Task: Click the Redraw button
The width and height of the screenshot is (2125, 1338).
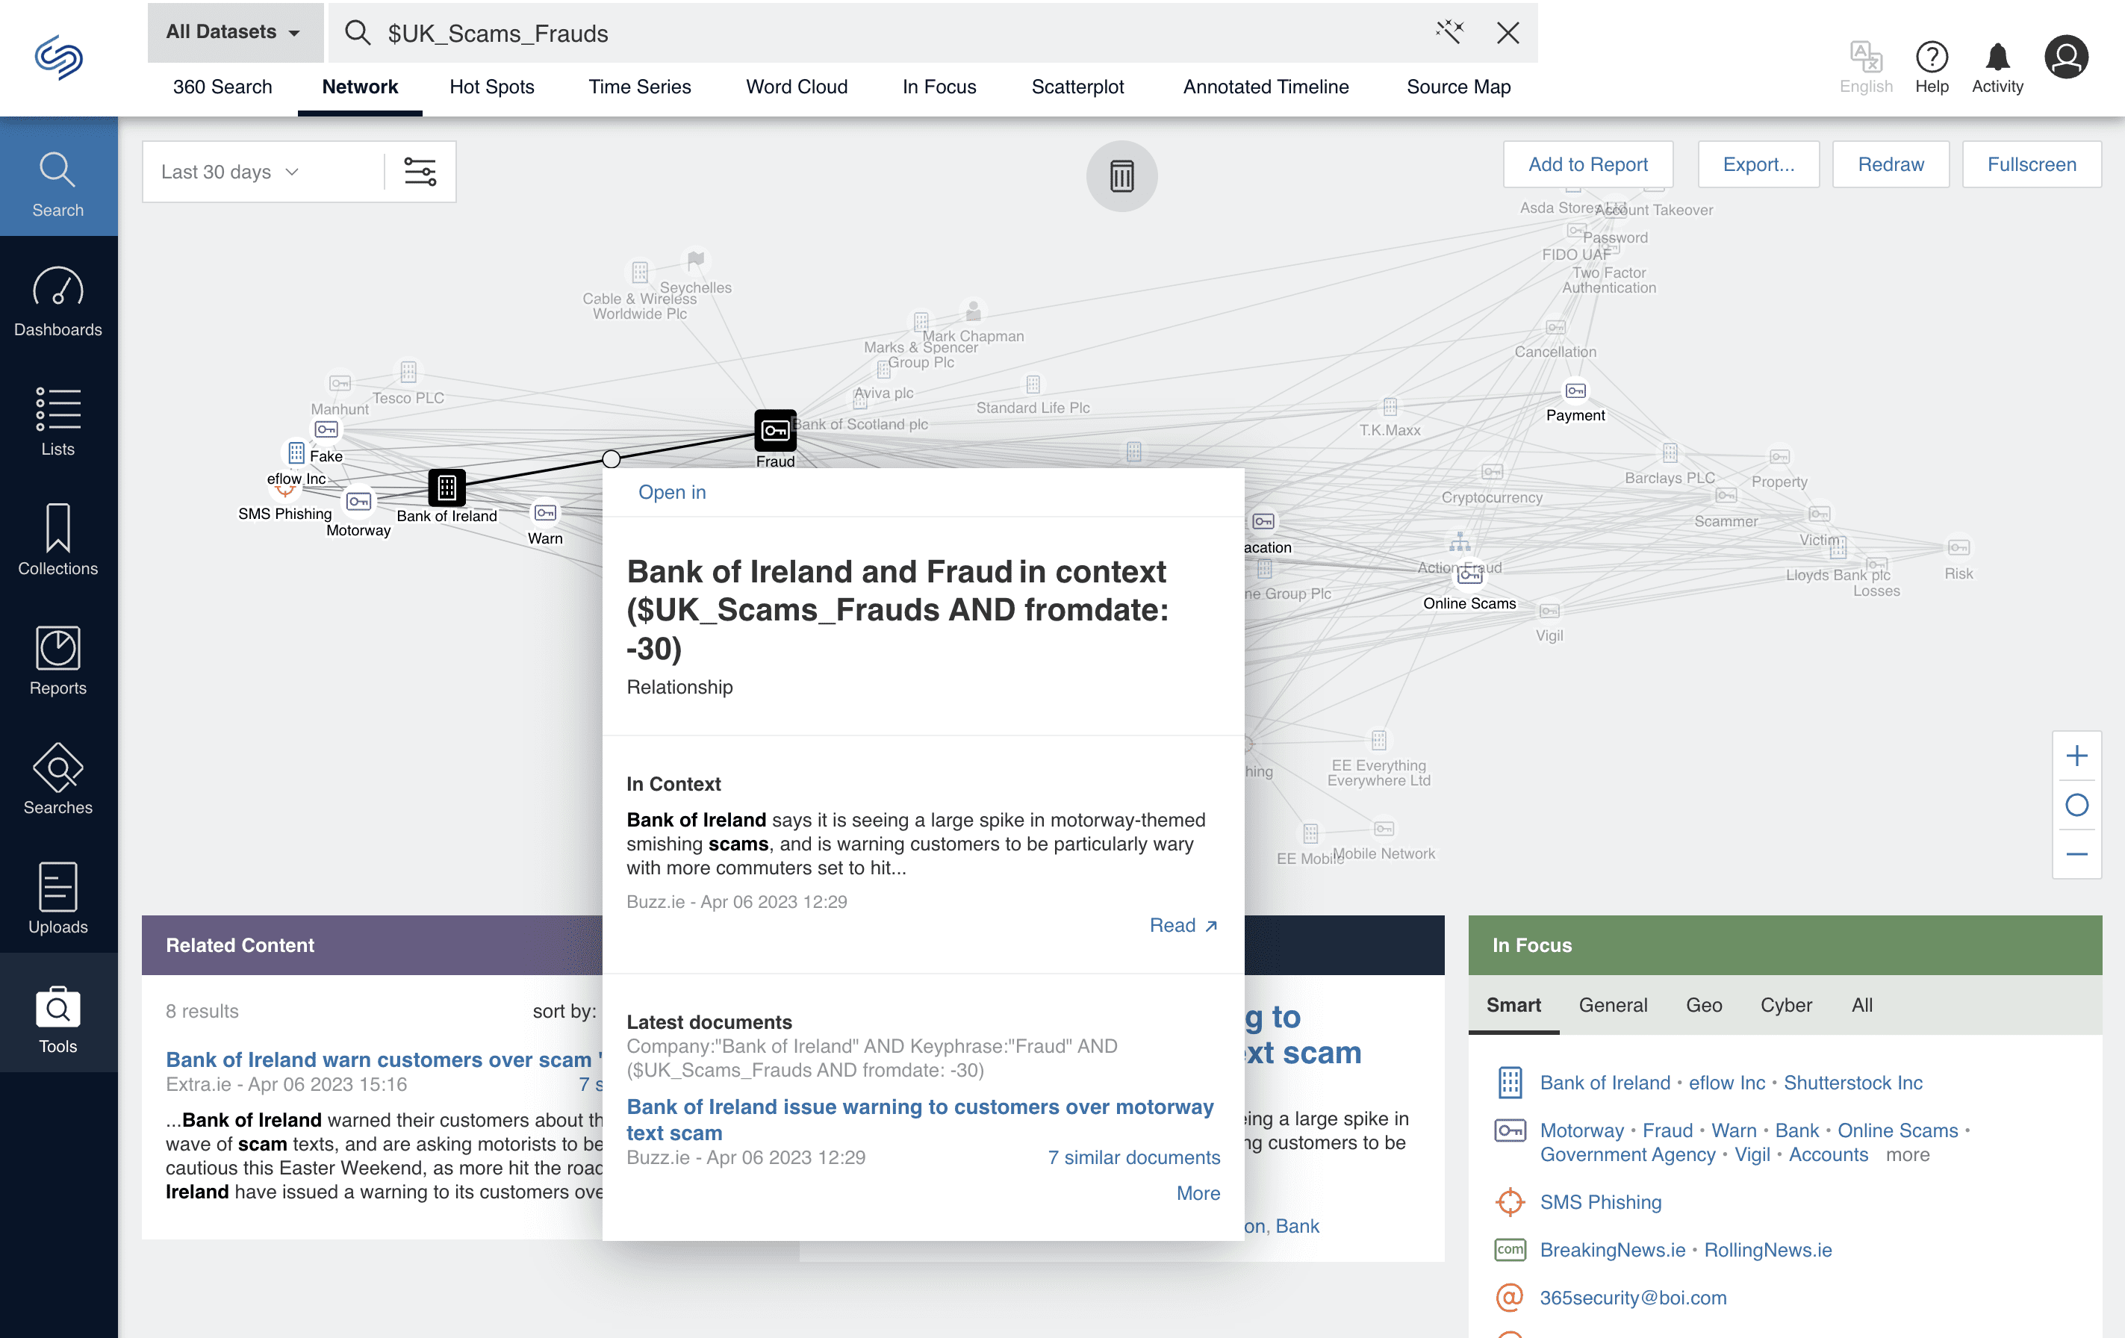Action: (1891, 164)
